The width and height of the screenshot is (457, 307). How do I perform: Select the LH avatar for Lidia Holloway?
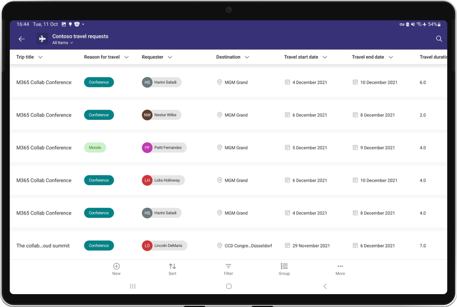(147, 180)
